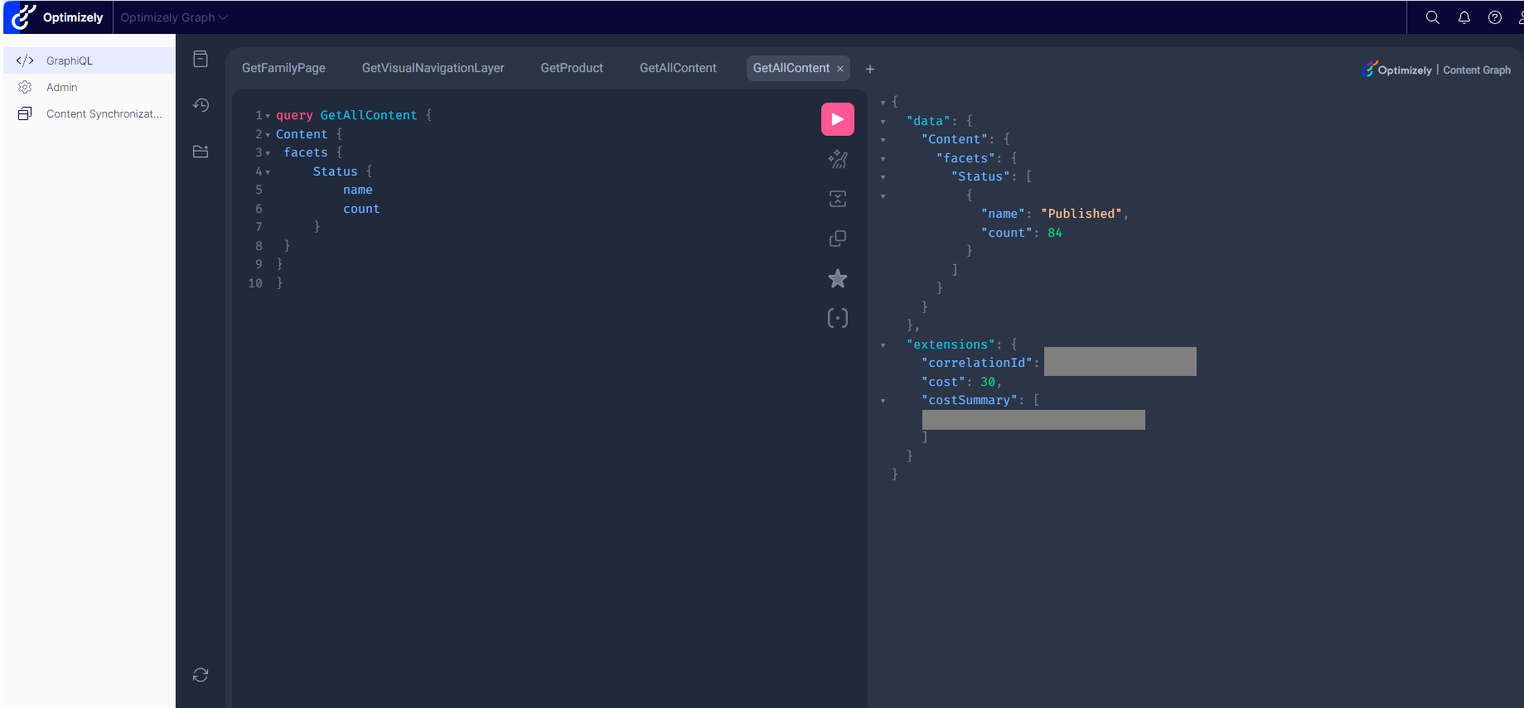Switch to the first GetAllContent tab
Screen dimensions: 1524x708
click(x=678, y=68)
